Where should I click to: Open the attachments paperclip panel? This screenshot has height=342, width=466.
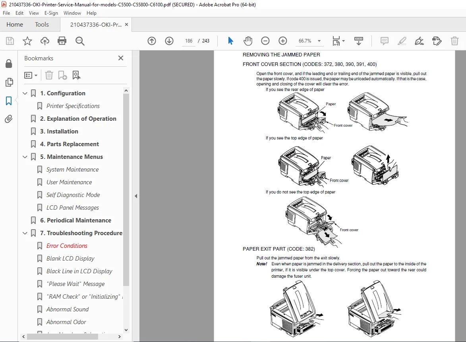pos(9,119)
